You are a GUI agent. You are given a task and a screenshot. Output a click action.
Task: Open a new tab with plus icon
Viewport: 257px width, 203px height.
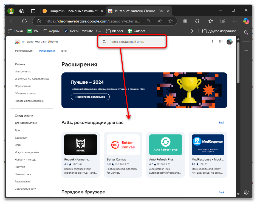pyautogui.click(x=178, y=11)
